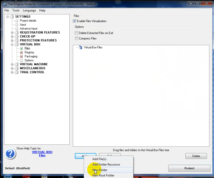Collapse the VIRTUAL BOX node
214x178 pixels.
coord(12,45)
